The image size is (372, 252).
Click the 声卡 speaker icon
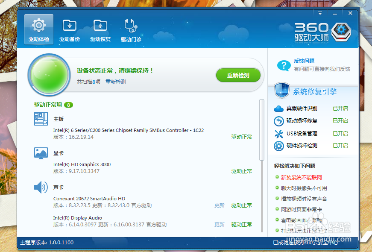tap(41, 187)
